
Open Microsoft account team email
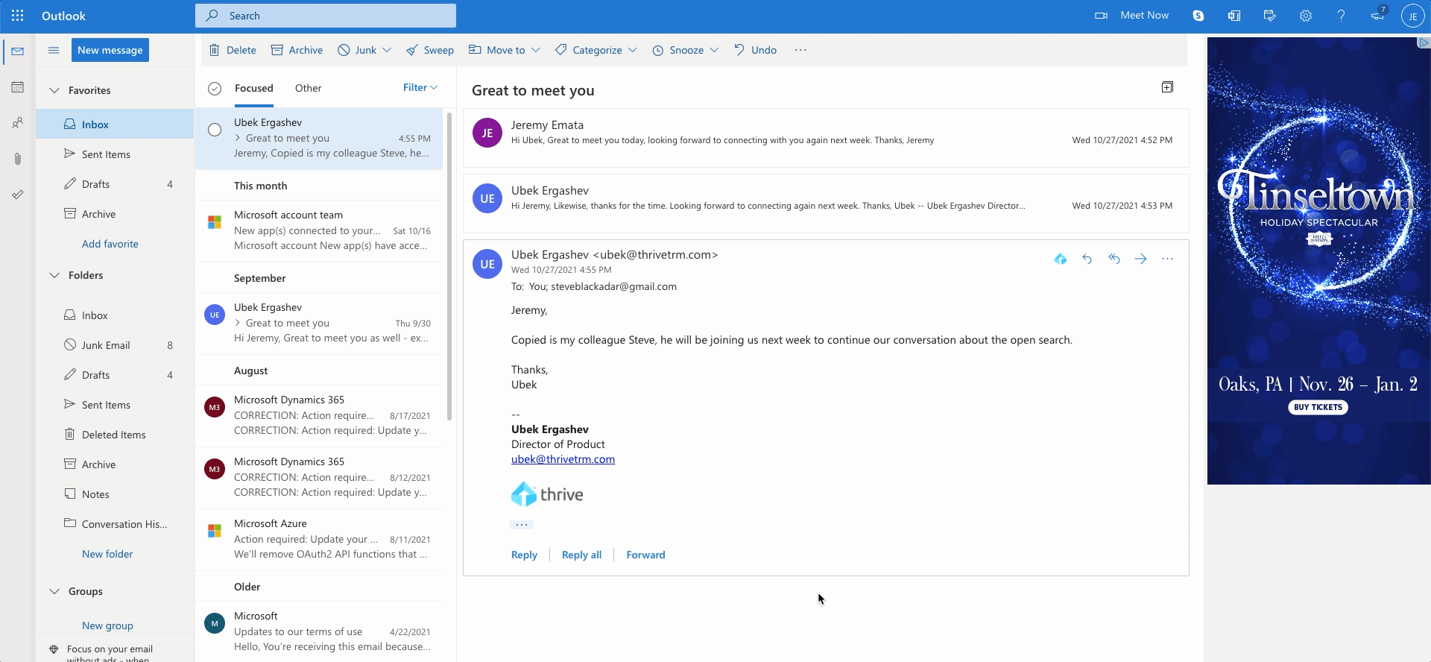[x=319, y=230]
